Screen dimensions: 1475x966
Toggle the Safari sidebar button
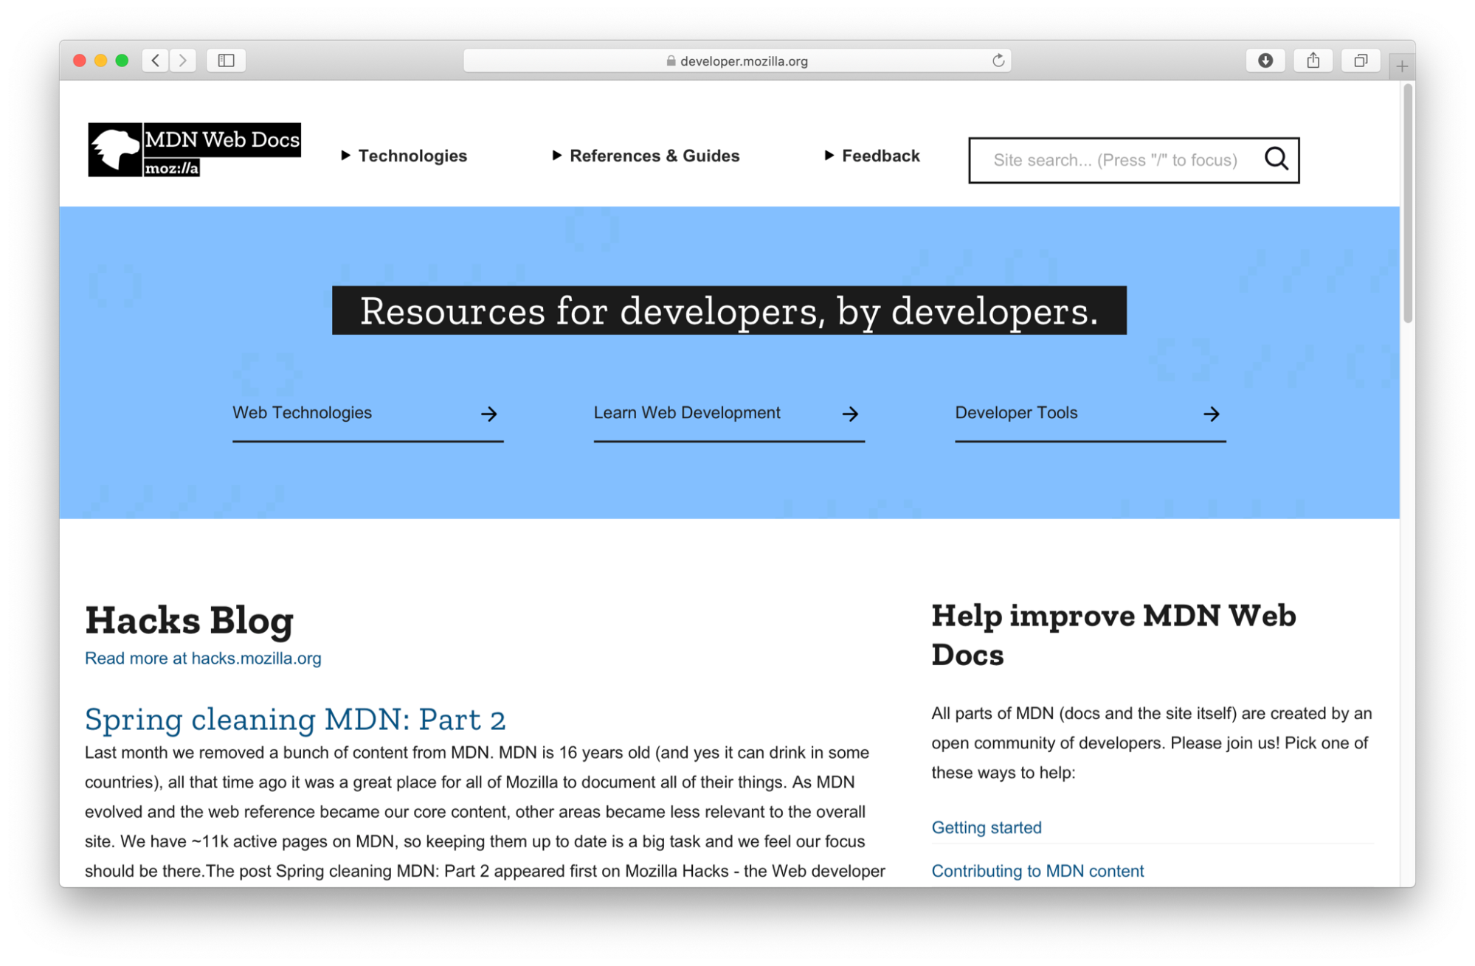coord(227,60)
